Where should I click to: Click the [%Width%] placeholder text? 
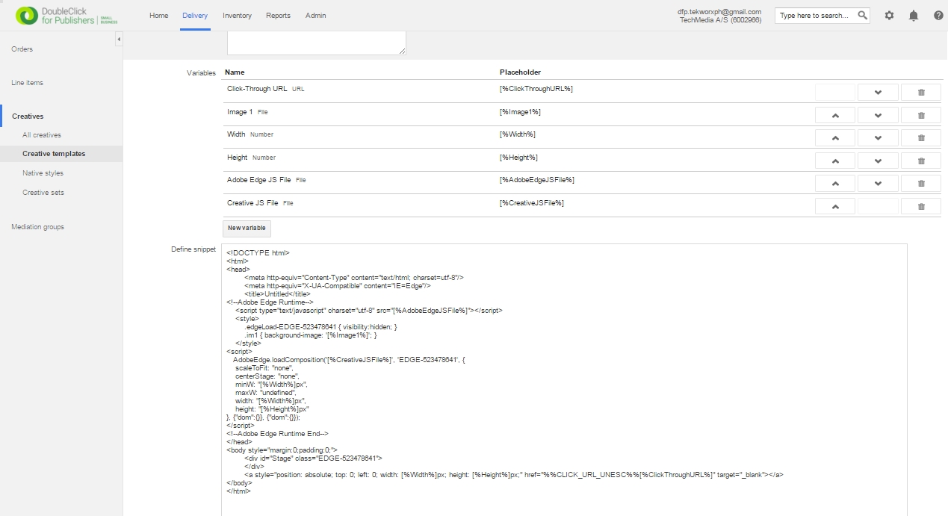(x=518, y=134)
